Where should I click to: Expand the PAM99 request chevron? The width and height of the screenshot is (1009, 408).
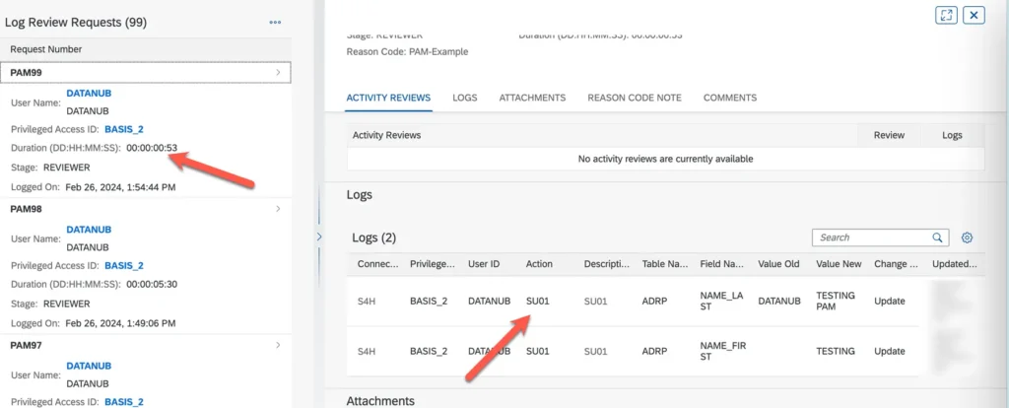click(x=278, y=73)
